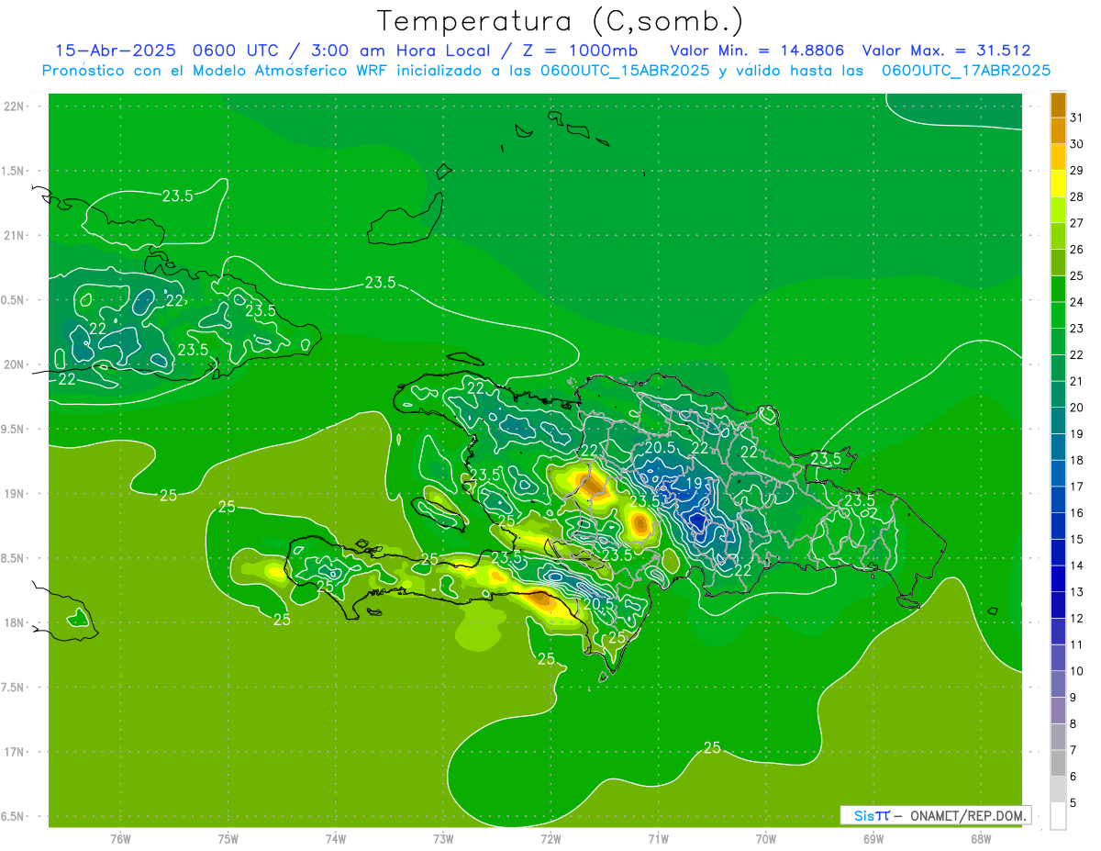Click the "Temperatura (C,somb.)" map title
Image resolution: width=1101 pixels, height=851 pixels.
561,21
